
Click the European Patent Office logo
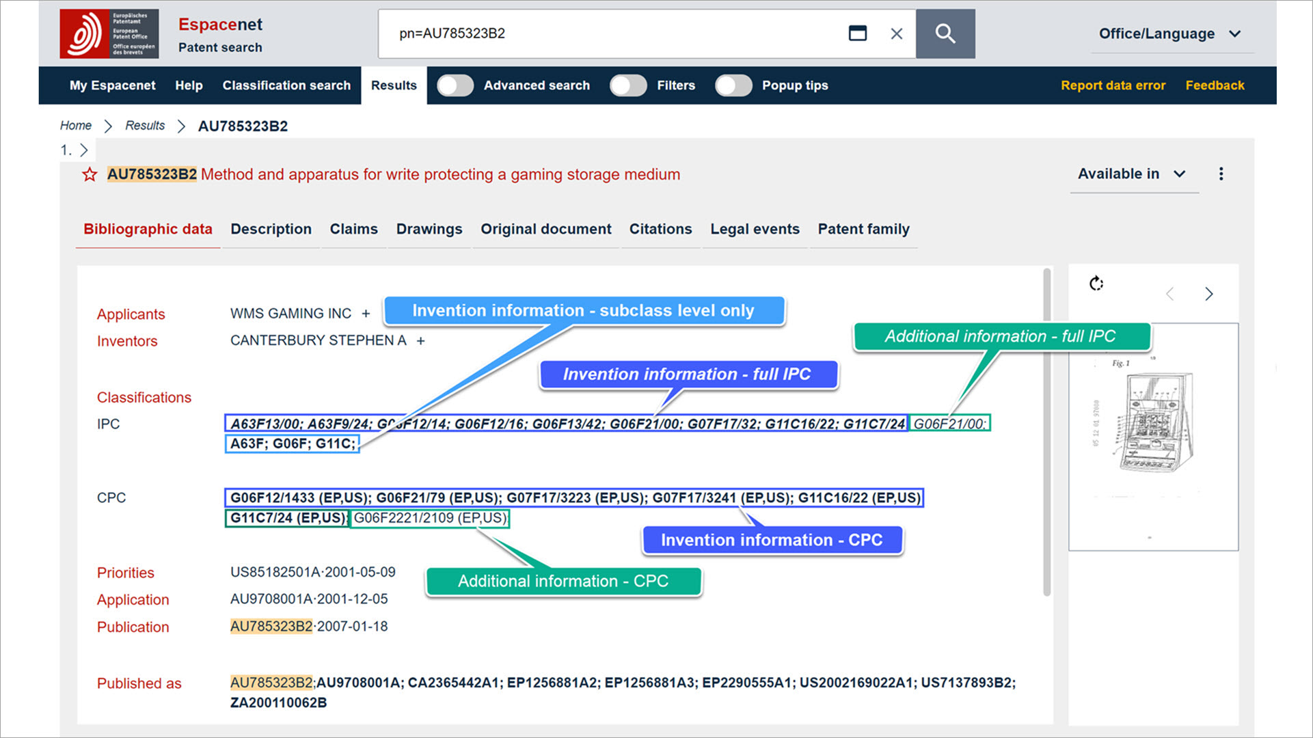[109, 33]
